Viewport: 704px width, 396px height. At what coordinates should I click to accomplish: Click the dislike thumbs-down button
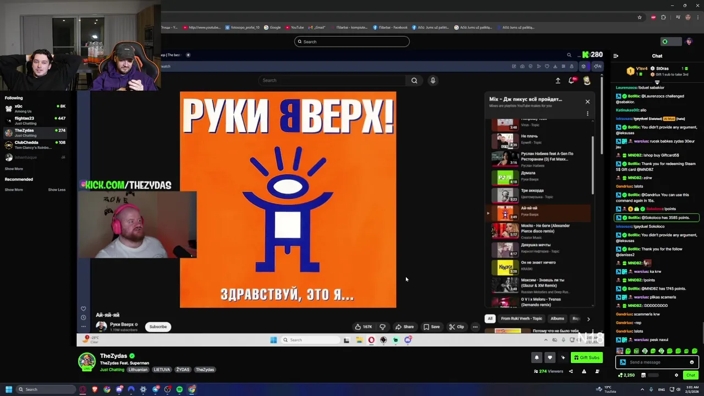click(x=383, y=327)
